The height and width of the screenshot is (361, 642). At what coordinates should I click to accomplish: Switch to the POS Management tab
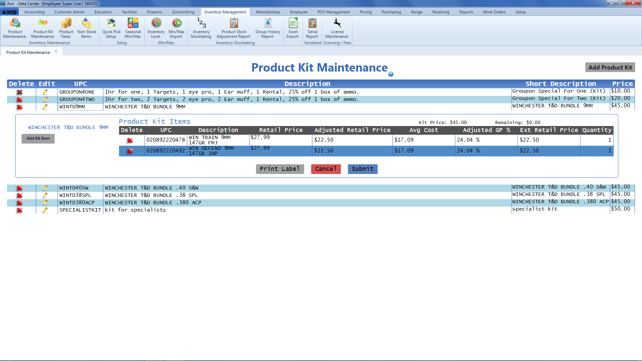tap(333, 12)
